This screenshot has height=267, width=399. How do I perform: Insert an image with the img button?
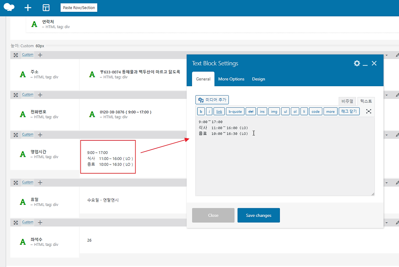pyautogui.click(x=274, y=111)
